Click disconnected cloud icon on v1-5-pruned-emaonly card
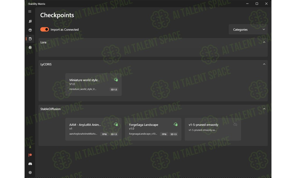 [x=235, y=125]
